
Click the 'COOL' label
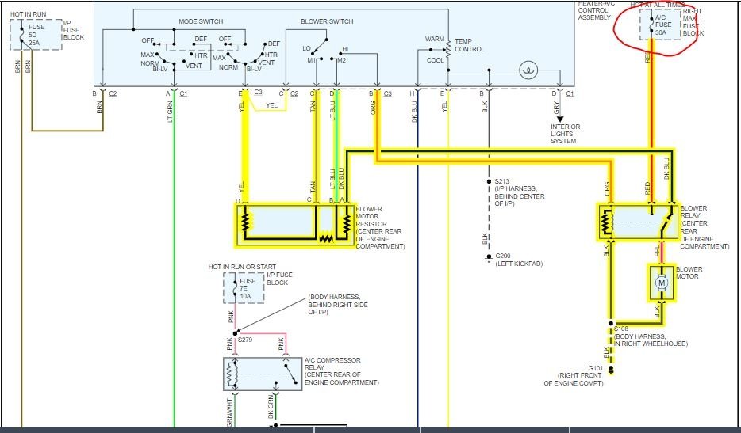click(x=436, y=60)
